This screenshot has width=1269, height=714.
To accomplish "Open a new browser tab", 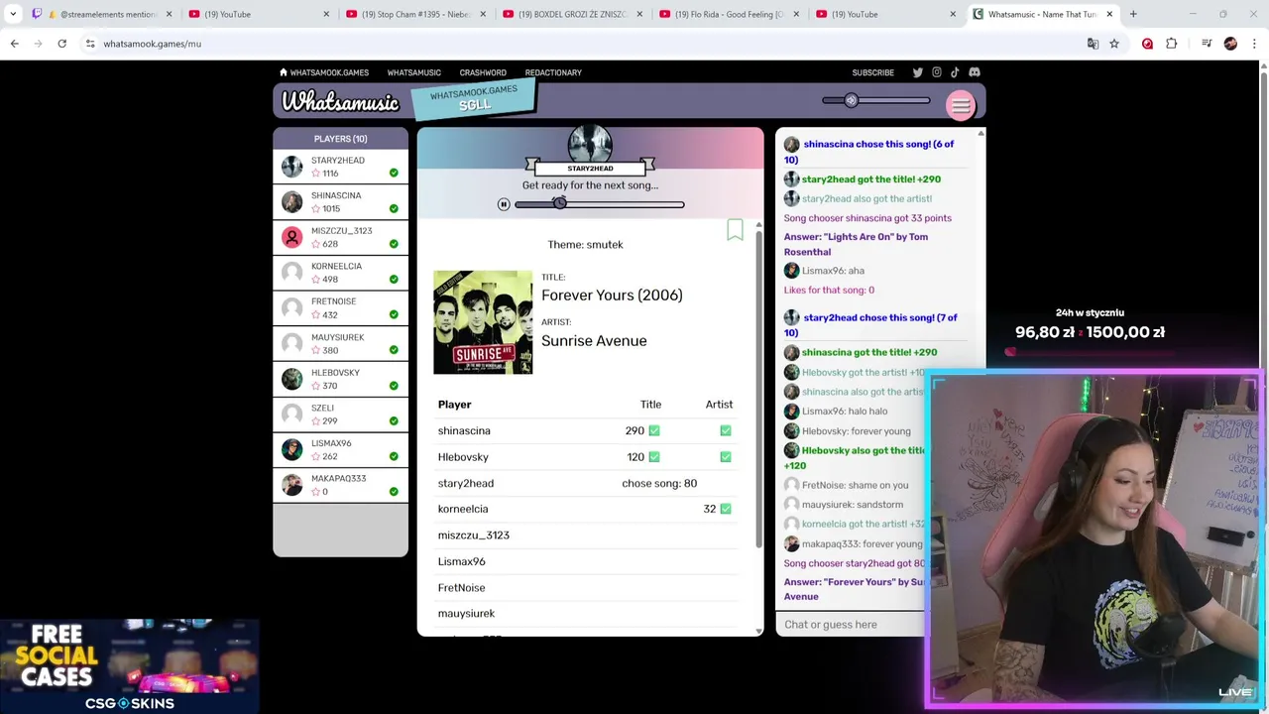I will [x=1133, y=14].
